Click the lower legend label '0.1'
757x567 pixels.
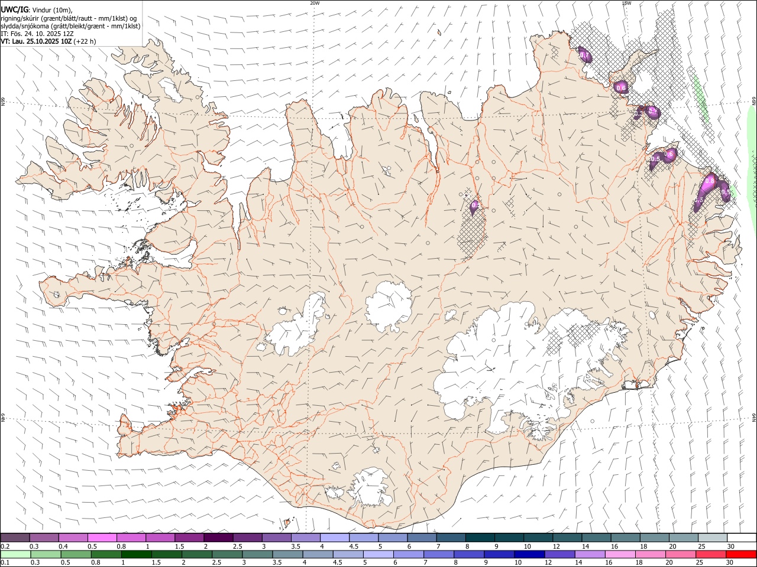pos(5,562)
